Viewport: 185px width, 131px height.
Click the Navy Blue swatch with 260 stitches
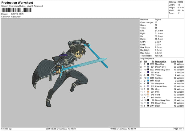[x=148, y=83]
